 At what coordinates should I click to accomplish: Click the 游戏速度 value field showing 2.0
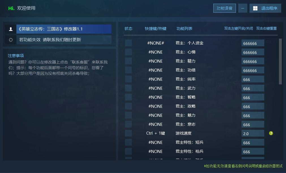point(253,133)
